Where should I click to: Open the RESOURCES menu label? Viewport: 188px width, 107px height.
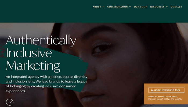coord(157,7)
